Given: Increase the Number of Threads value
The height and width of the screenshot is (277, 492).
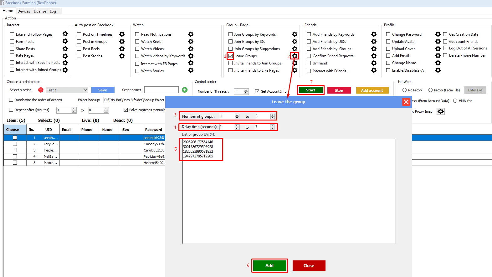Looking at the screenshot, I should pos(246,90).
